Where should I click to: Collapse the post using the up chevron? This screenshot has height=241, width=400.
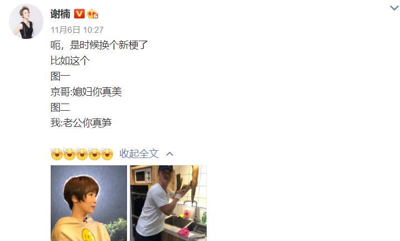click(170, 154)
